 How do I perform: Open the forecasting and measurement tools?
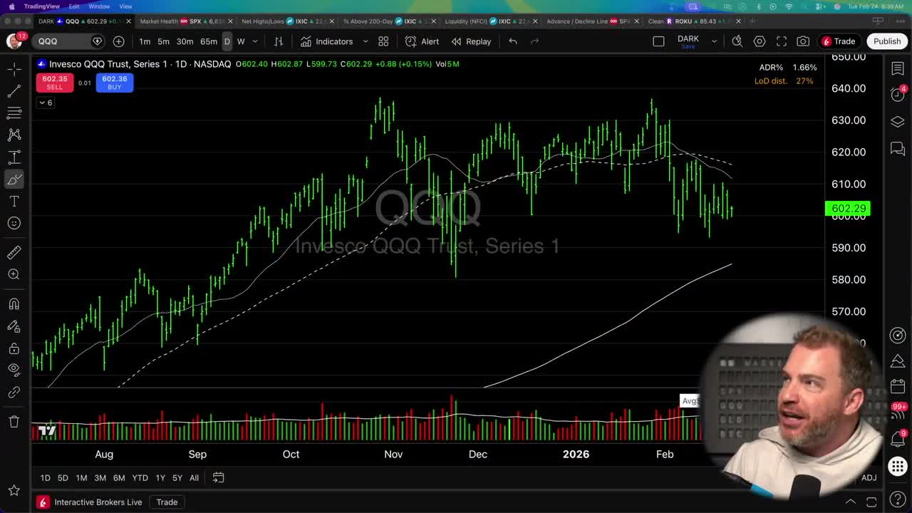(x=14, y=157)
